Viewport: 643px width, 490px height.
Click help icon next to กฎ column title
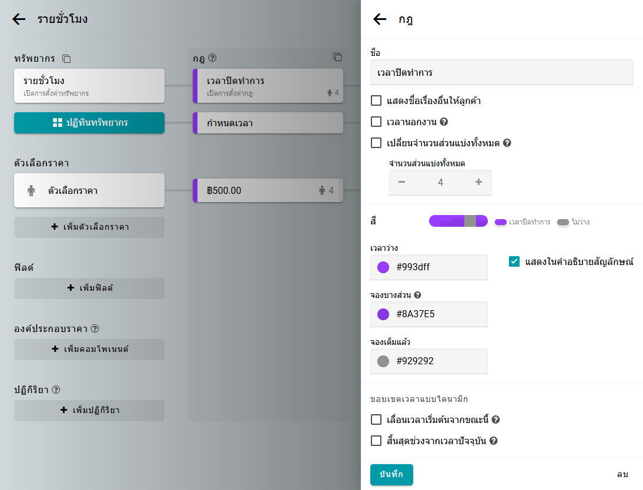tap(213, 58)
